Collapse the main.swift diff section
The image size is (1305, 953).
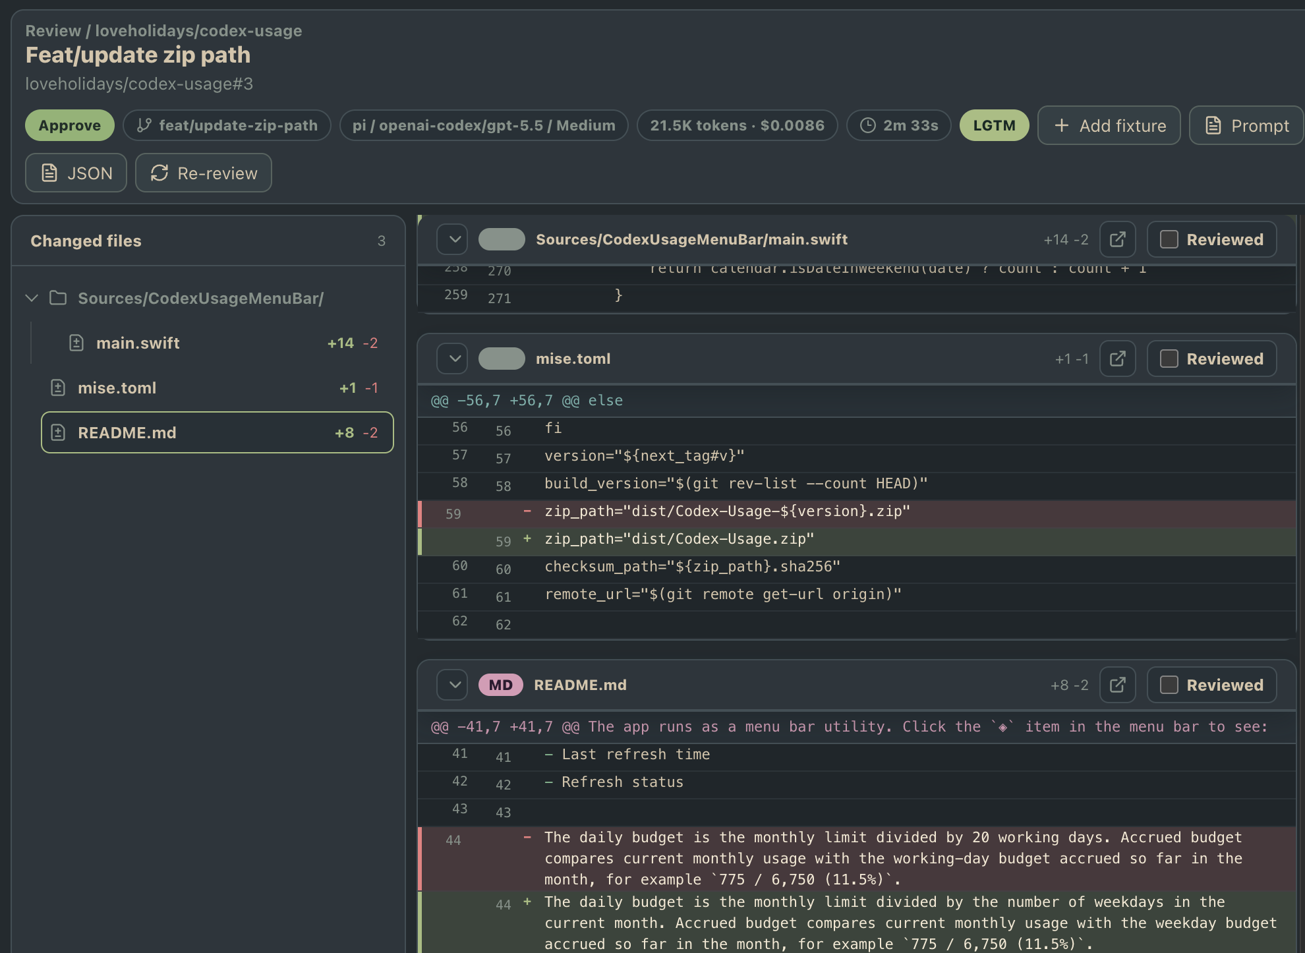click(x=452, y=239)
